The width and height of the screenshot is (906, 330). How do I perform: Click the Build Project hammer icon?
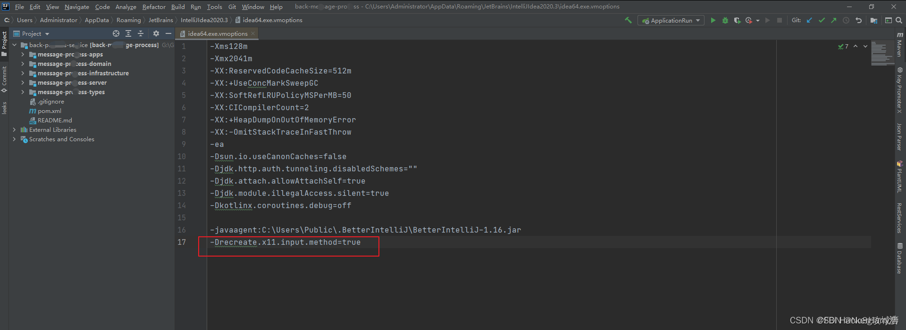[x=628, y=20]
